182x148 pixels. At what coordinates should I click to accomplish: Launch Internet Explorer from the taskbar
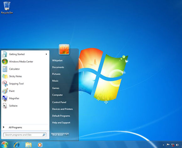click(x=17, y=145)
